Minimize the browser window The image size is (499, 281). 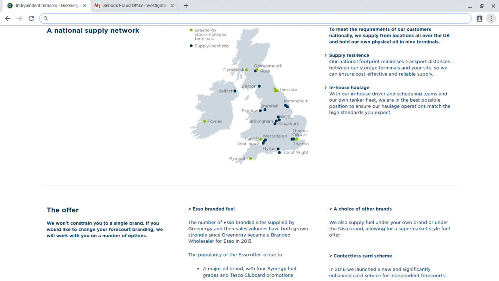click(470, 6)
